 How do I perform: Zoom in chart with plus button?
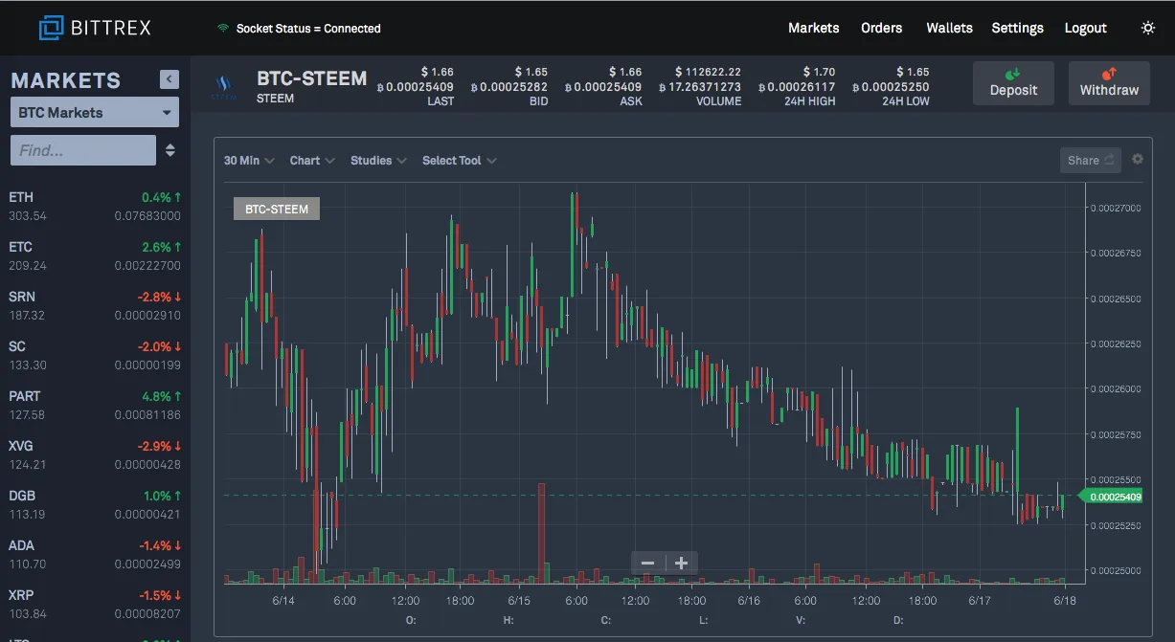click(682, 563)
